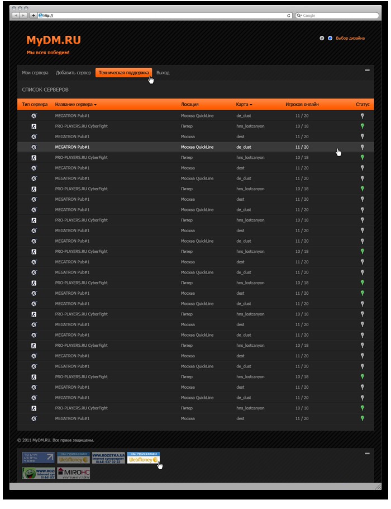Viewport: 391px width, 509px height.
Task: Click the Выбор дизайна link
Action: coord(350,39)
